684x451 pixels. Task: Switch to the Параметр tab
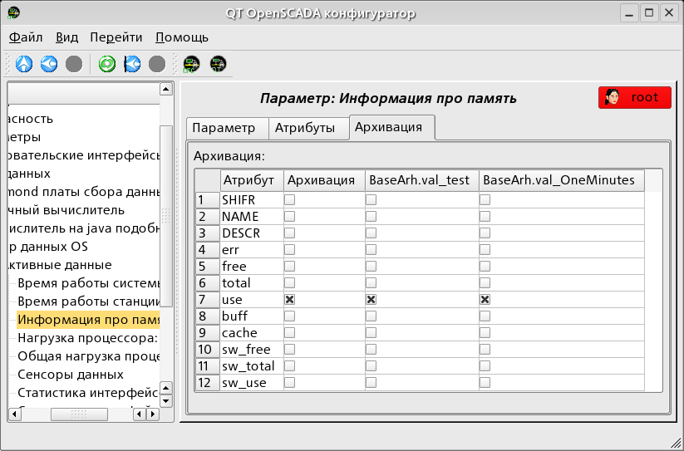pos(223,128)
